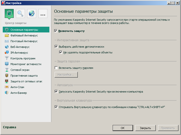Click the funnel icon beside Контроль программ
This screenshot has height=135, width=181.
[7, 58]
